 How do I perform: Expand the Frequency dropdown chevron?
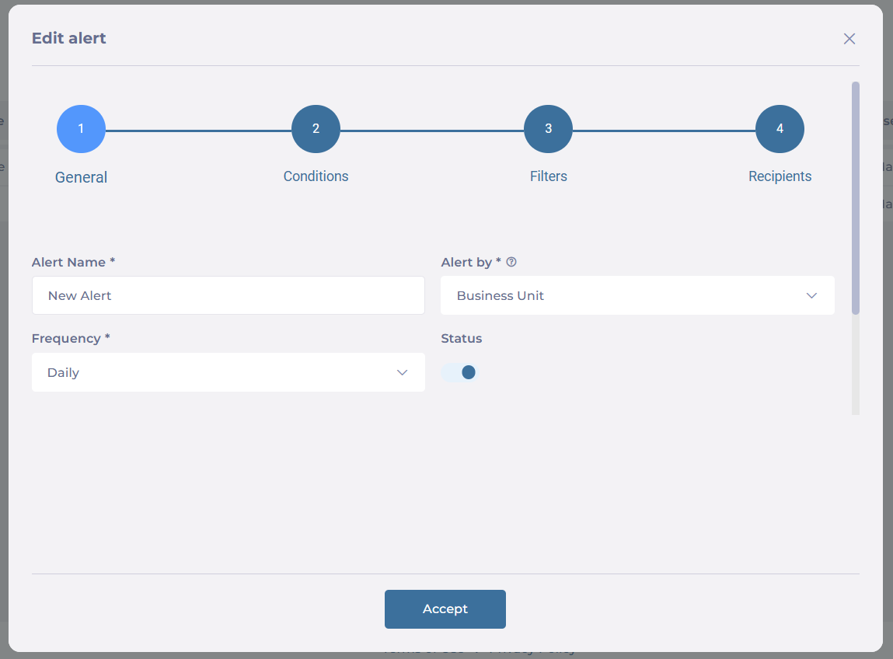402,372
